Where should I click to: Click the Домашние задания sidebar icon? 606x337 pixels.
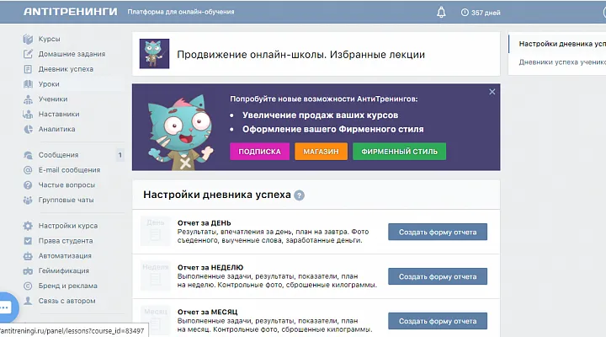(x=28, y=54)
